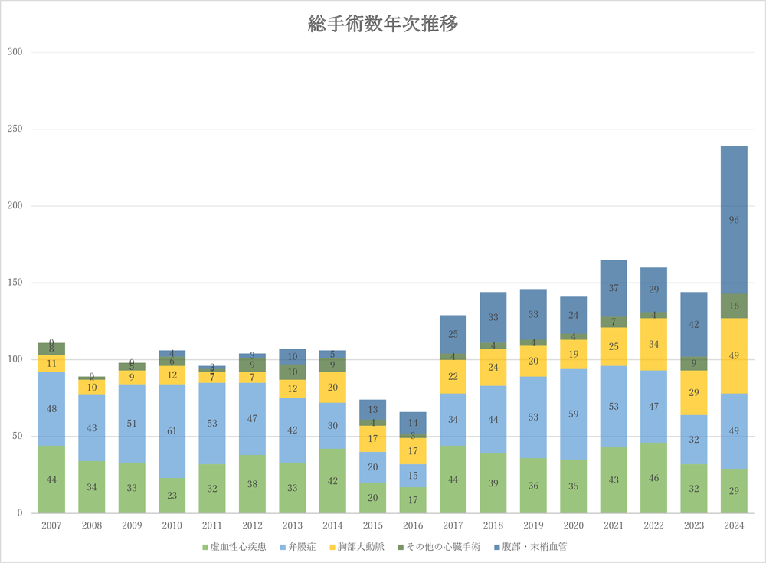This screenshot has width=766, height=563.
Task: Click the 2024 dark green segment labeled 16
Action: tap(734, 306)
